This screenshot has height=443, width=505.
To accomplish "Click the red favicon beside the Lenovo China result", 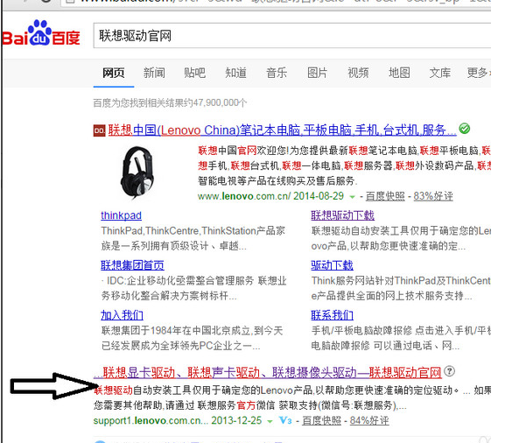I will pyautogui.click(x=100, y=130).
